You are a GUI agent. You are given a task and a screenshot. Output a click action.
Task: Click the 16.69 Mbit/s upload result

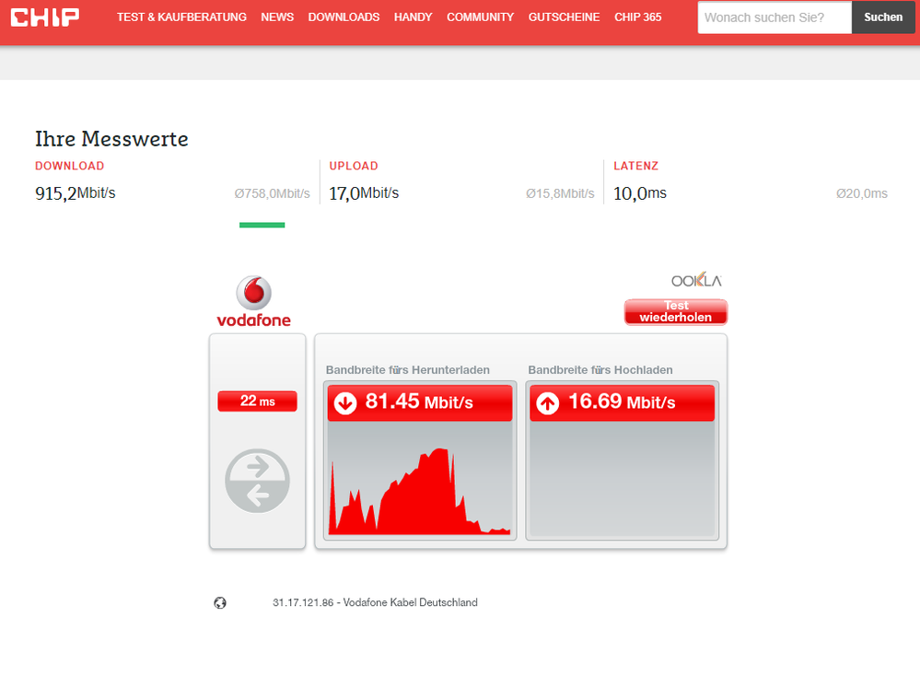[x=622, y=402]
